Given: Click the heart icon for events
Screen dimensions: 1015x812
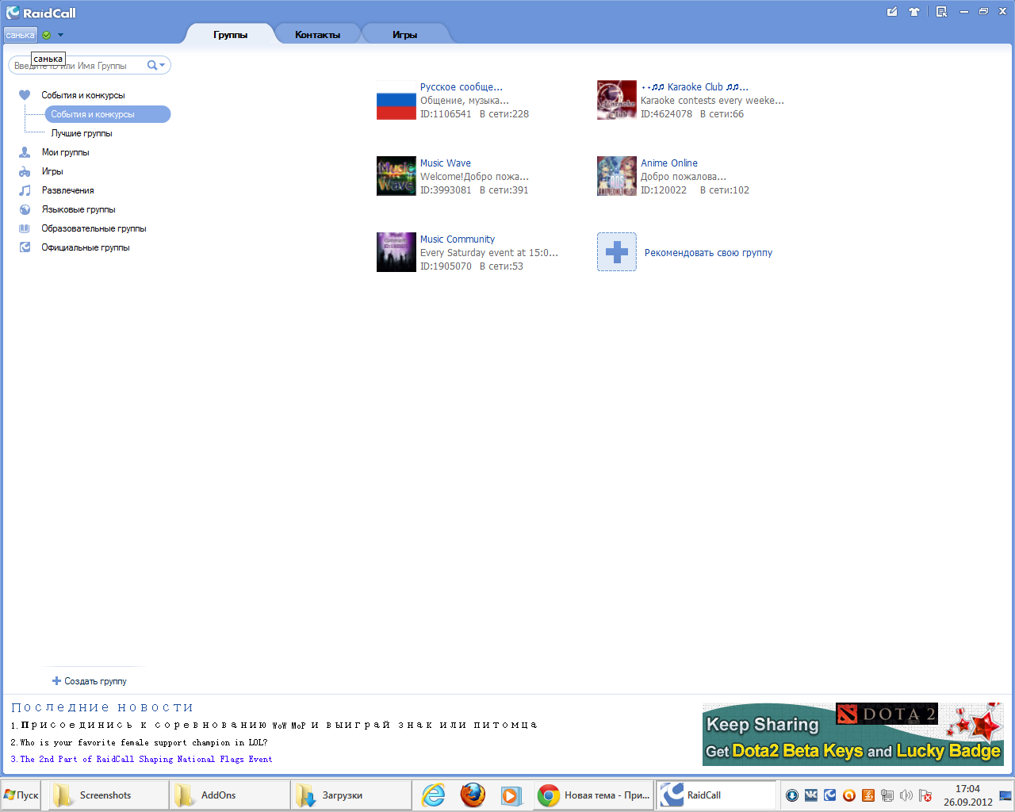Looking at the screenshot, I should pos(25,95).
